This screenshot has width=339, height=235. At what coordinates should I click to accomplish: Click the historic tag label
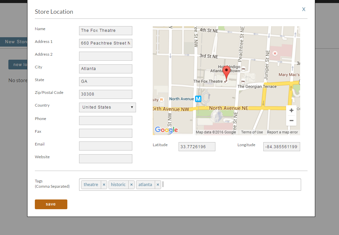[x=118, y=185]
